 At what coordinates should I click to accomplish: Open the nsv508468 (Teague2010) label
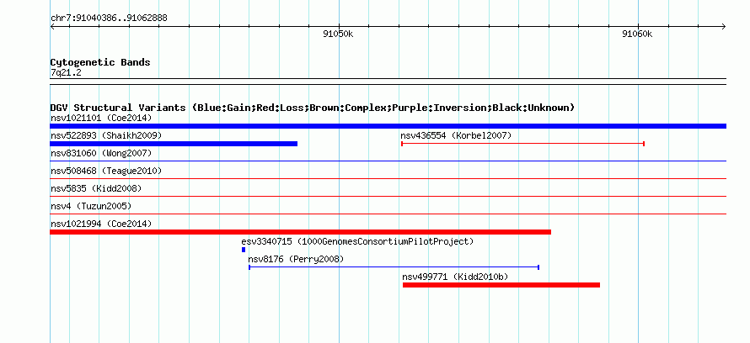point(106,171)
